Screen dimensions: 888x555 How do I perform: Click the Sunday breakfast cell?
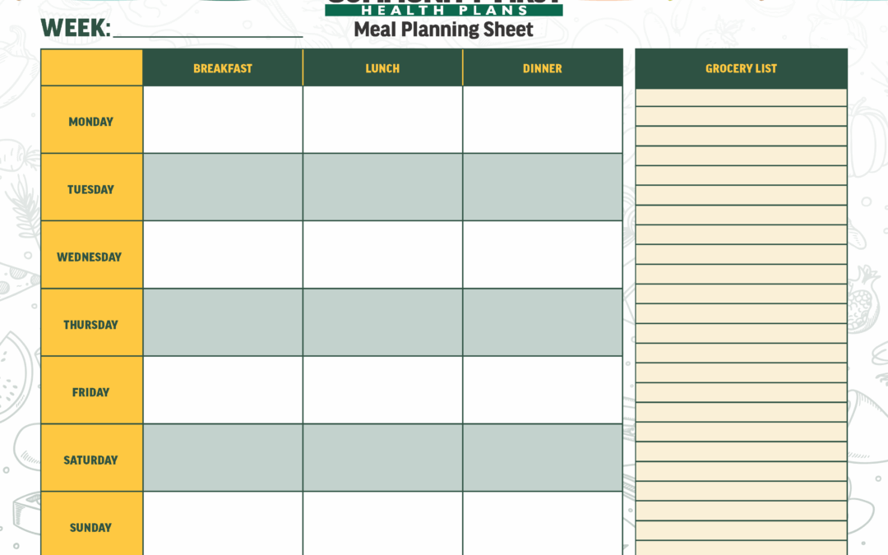click(x=223, y=524)
